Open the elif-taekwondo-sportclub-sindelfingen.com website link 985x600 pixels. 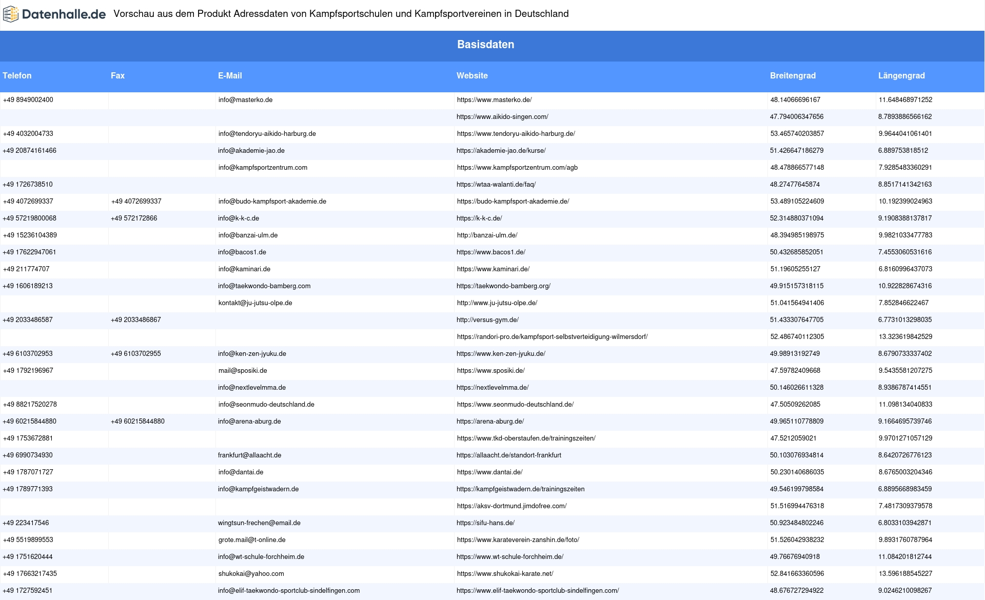pos(538,591)
